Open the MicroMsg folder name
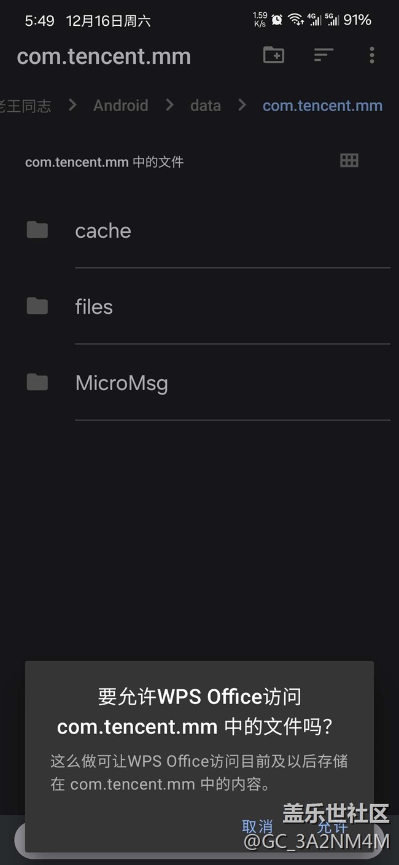The height and width of the screenshot is (865, 399). coord(122,383)
